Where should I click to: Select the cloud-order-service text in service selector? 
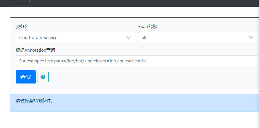(38, 37)
